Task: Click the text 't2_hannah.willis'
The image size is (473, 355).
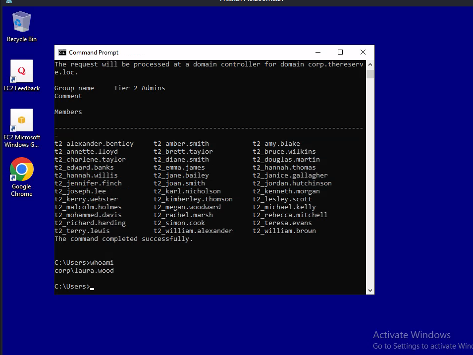Action: coord(86,176)
